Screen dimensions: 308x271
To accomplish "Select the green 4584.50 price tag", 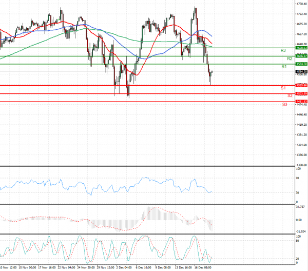I will 301,64.
